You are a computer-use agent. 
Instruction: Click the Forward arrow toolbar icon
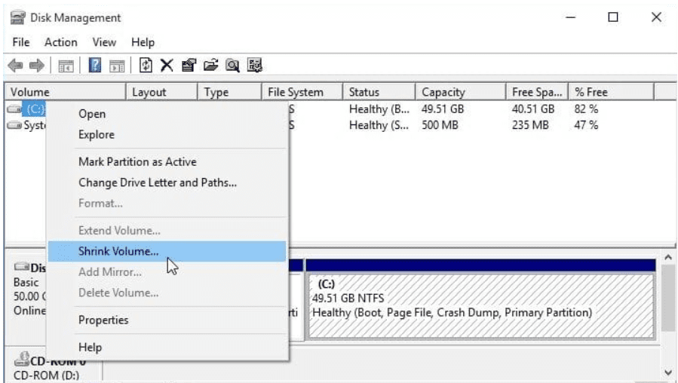pos(37,66)
